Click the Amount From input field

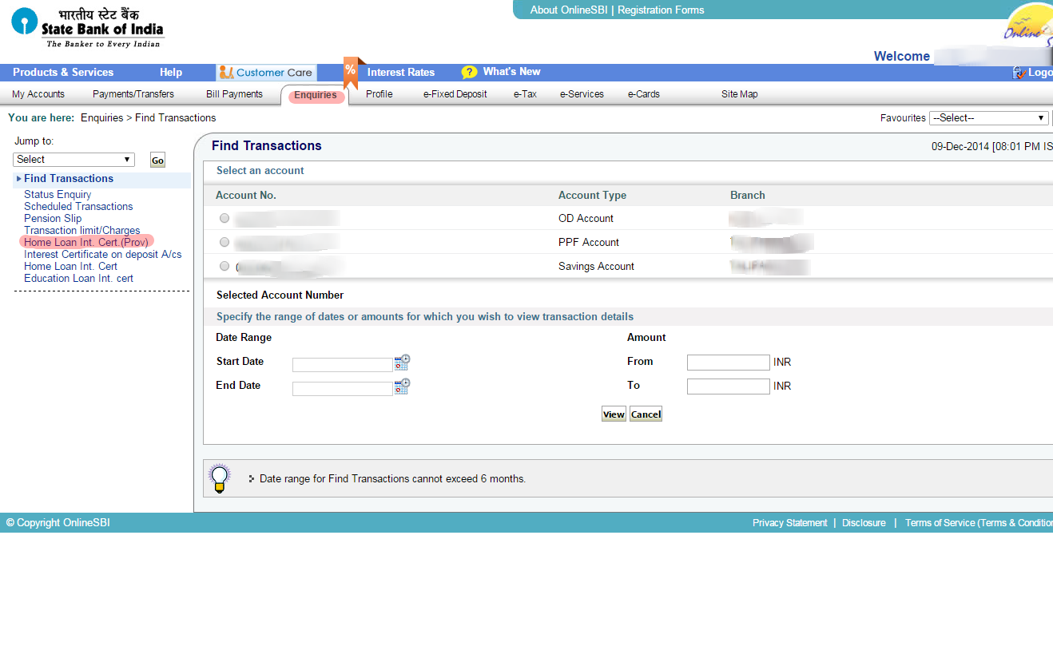pyautogui.click(x=729, y=363)
